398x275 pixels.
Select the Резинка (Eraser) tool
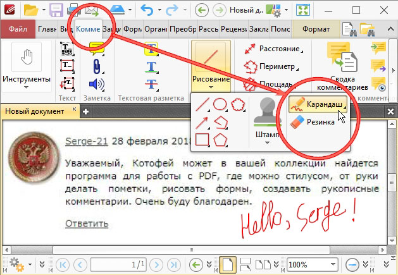[x=314, y=122]
